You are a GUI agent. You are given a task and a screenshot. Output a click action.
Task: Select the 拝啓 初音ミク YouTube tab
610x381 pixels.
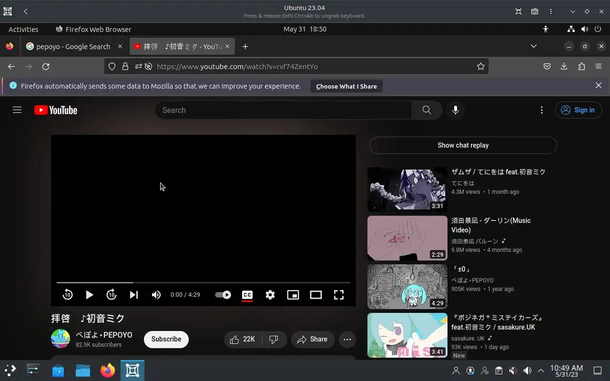182,46
